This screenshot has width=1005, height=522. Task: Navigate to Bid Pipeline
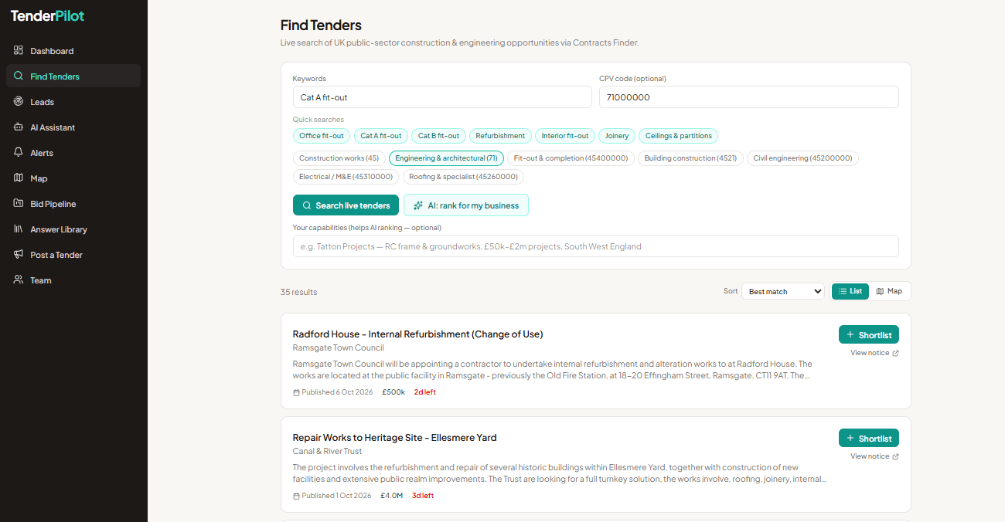(73, 204)
